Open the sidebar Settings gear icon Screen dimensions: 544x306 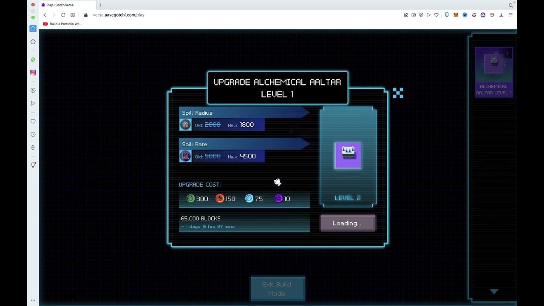coord(33,147)
